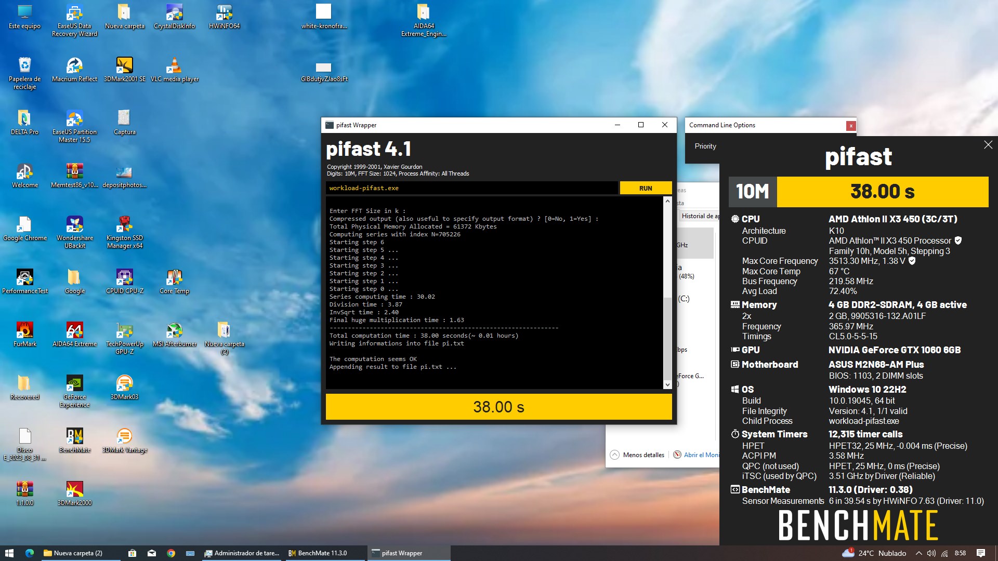Open EaseUS Data Recovery Wizard shortcut
The image size is (998, 561).
74,20
